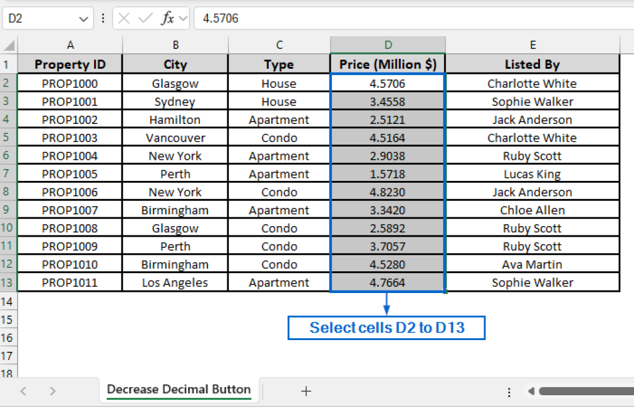The height and width of the screenshot is (407, 634).
Task: Go to previous sheet using left arrow
Action: (24, 391)
